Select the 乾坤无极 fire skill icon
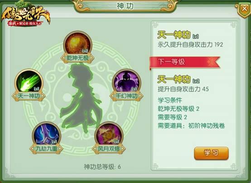The height and width of the screenshot is (183, 251). click(78, 43)
